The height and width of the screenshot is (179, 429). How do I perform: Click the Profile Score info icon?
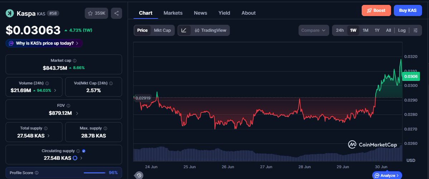pos(36,173)
